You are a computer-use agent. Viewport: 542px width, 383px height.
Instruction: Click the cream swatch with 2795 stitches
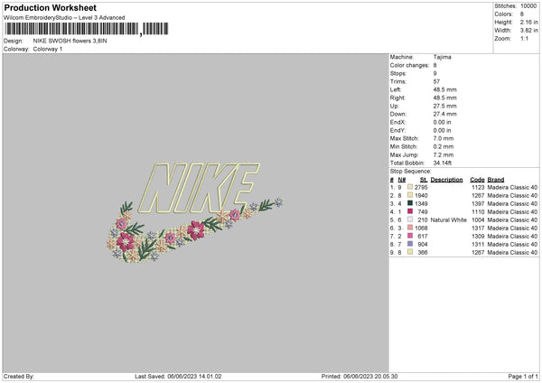pyautogui.click(x=409, y=187)
